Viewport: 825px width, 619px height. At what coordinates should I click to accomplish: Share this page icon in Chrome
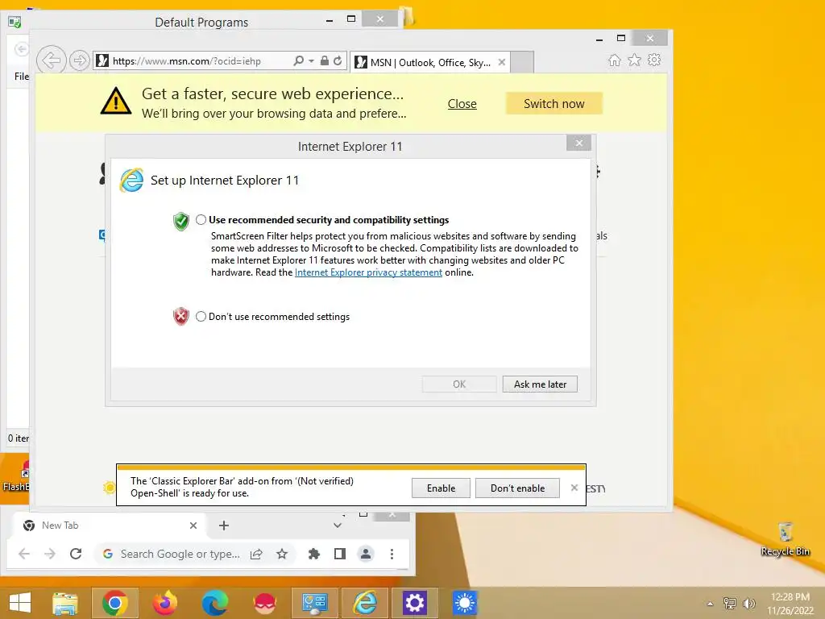256,554
